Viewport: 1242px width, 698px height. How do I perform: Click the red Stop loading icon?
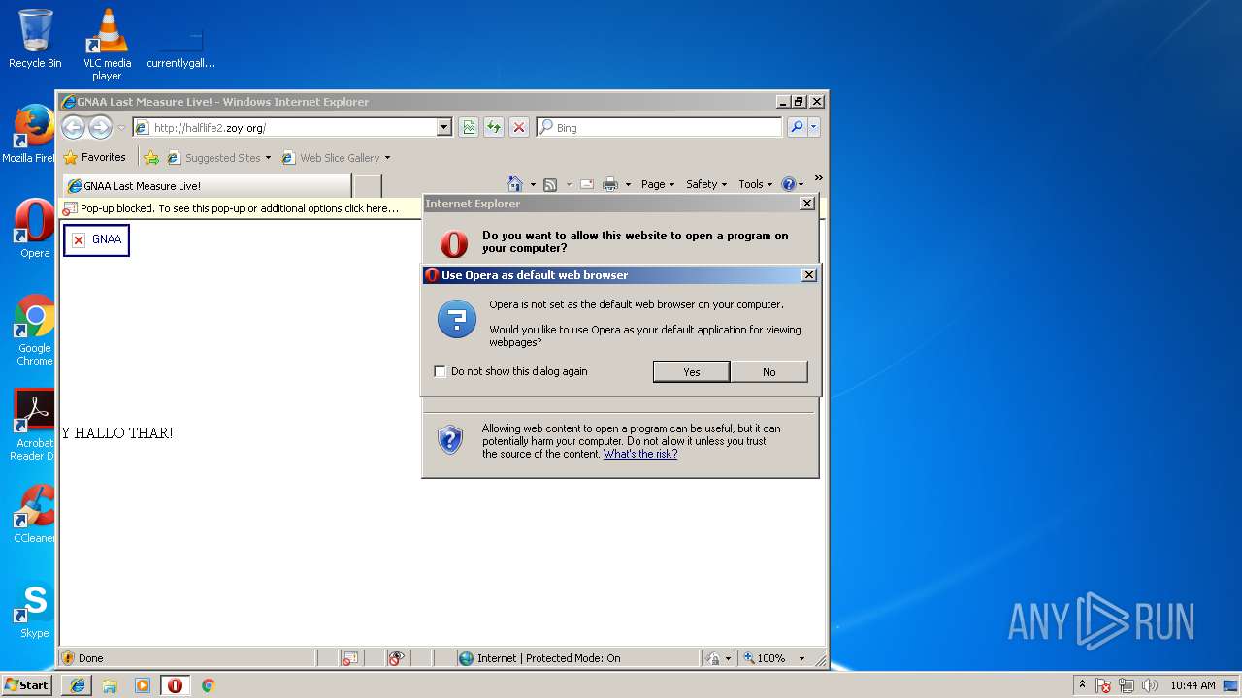click(x=519, y=127)
